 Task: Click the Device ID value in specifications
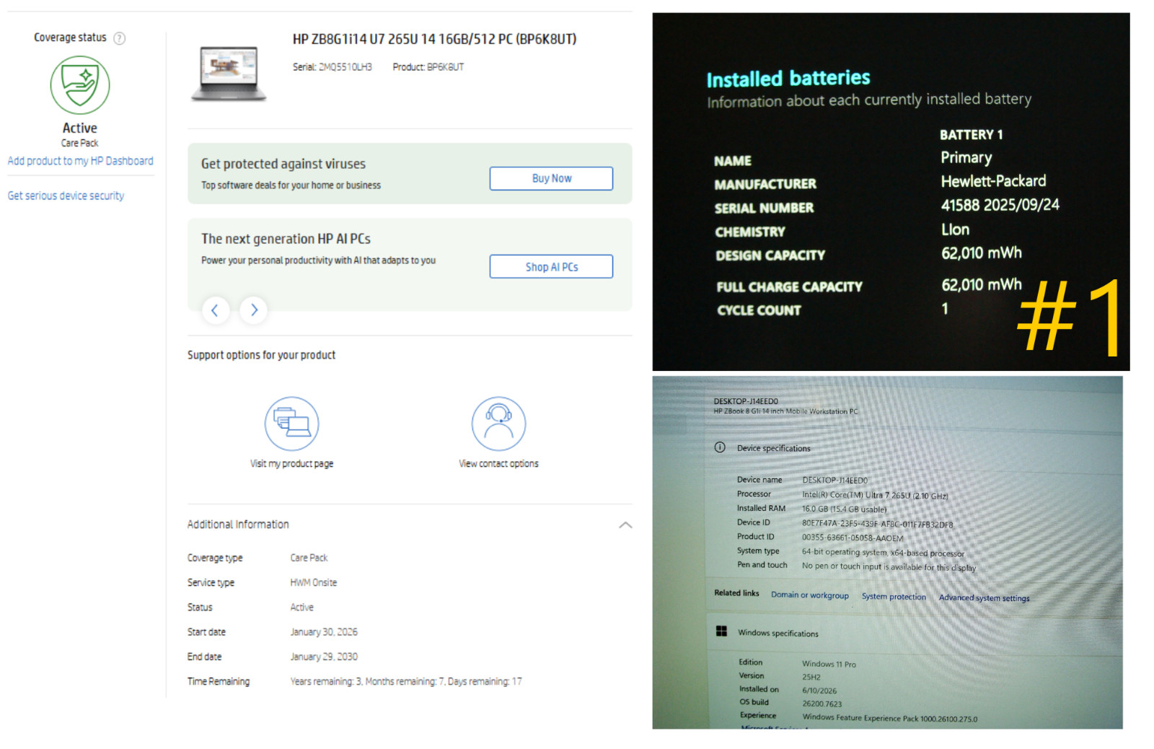pyautogui.click(x=877, y=524)
